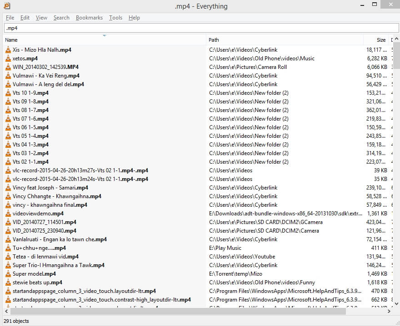Maximize the Everything window
Screen dimensions: 400x326
375,5
